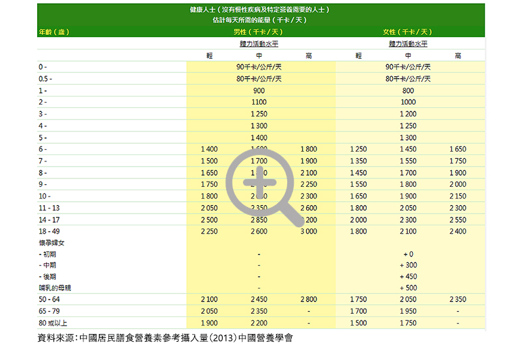
Task: Click the '+ 450' value for 後期
Action: (x=408, y=276)
